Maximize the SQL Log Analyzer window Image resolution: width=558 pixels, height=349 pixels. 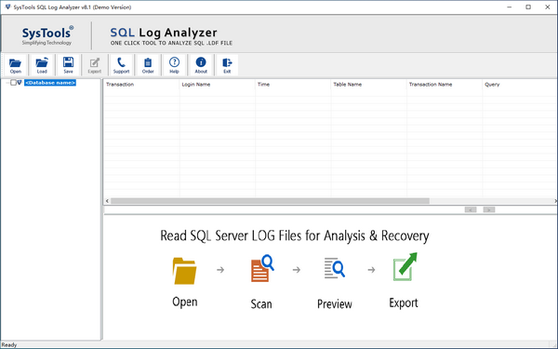(x=528, y=7)
